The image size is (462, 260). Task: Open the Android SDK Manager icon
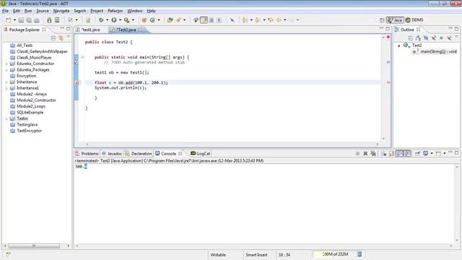(x=49, y=20)
